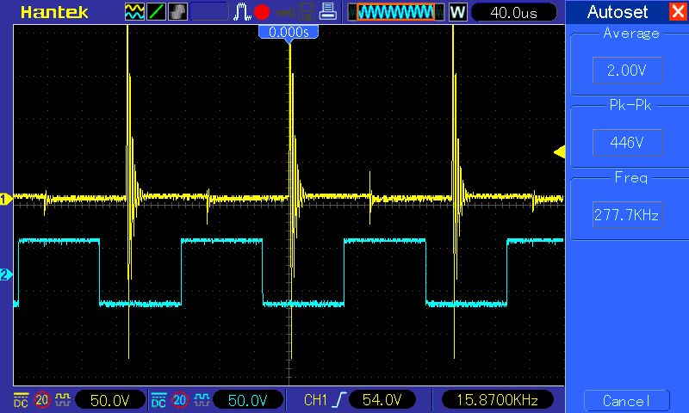This screenshot has width=689, height=413.
Task: Click the printer icon
Action: (328, 11)
